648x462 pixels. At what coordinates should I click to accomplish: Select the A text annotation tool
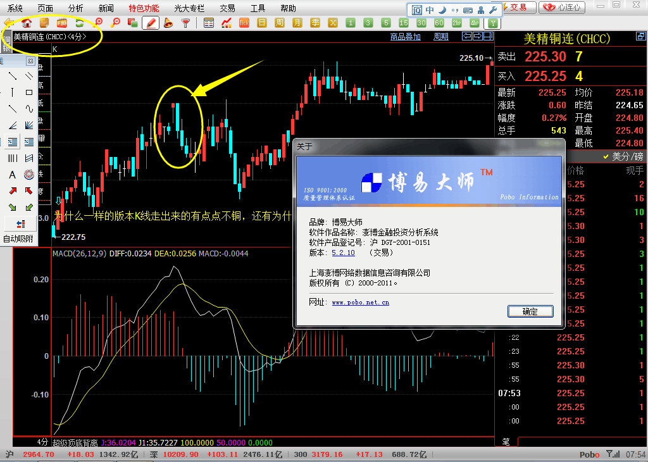click(11, 174)
